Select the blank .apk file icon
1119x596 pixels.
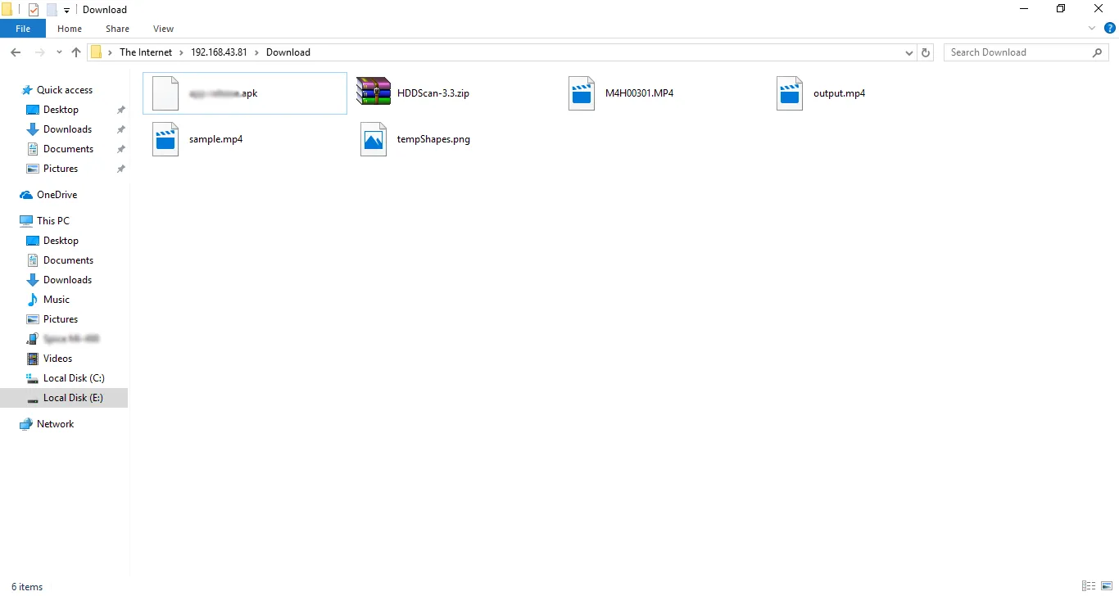(x=165, y=93)
